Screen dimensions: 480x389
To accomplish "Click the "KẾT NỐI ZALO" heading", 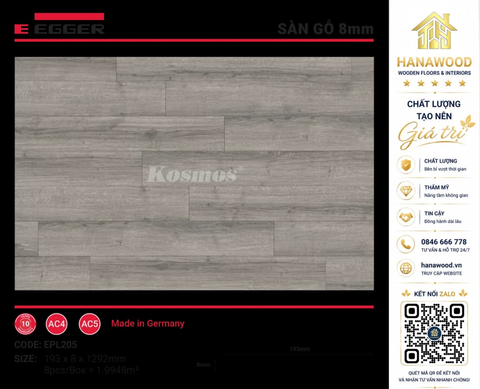I will pos(434,294).
